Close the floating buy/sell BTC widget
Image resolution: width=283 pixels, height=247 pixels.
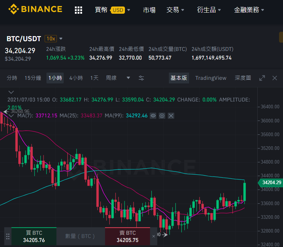click(154, 236)
